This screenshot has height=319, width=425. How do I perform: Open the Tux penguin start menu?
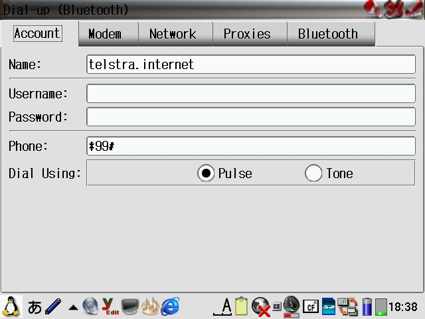(x=11, y=306)
